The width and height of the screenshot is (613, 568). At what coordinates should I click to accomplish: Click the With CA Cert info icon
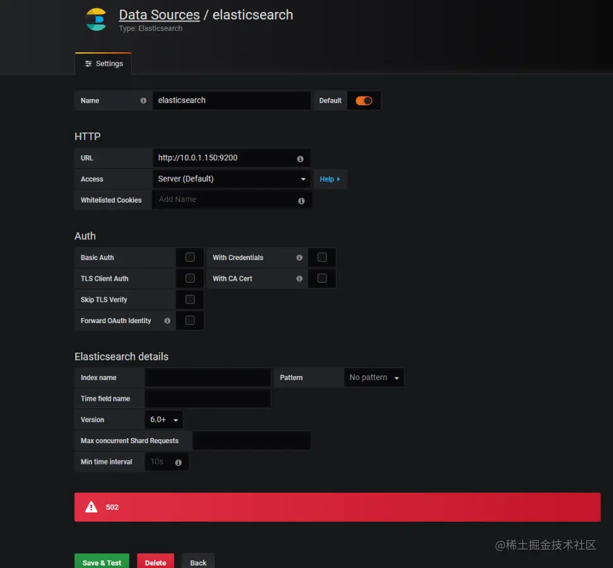pos(299,279)
